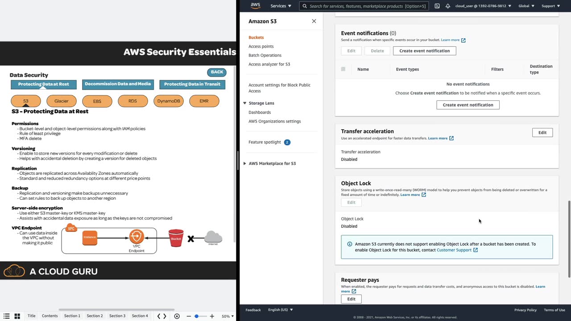Click the compass navigation icon
Image resolution: width=571 pixels, height=321 pixels.
(x=177, y=316)
